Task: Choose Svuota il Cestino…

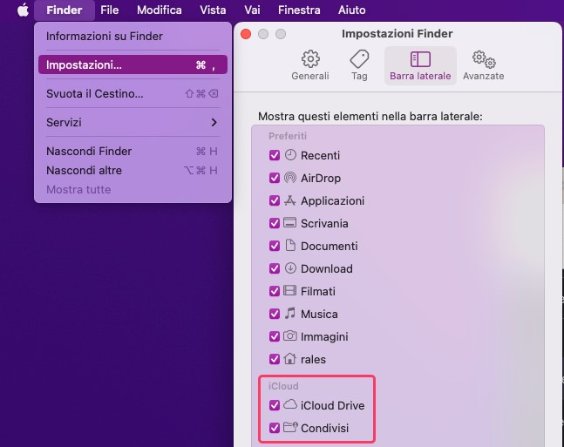Action: (x=133, y=93)
